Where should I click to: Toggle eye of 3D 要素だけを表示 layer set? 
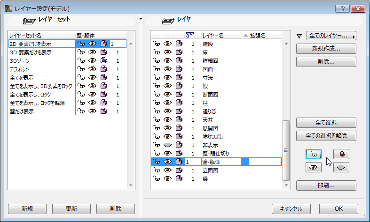click(92, 52)
